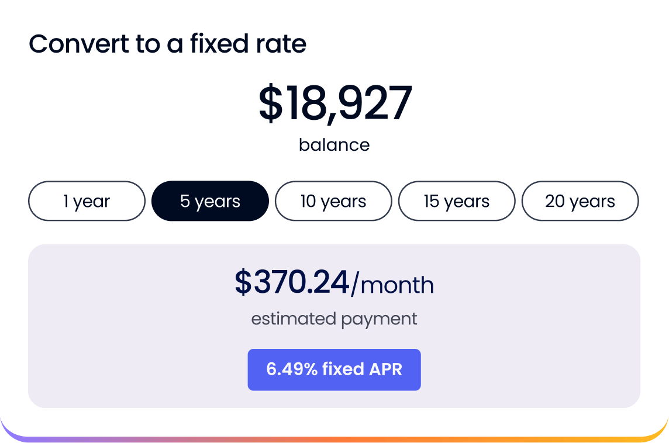The height and width of the screenshot is (443, 669).
Task: Pick the 15 years repayment term
Action: [457, 201]
